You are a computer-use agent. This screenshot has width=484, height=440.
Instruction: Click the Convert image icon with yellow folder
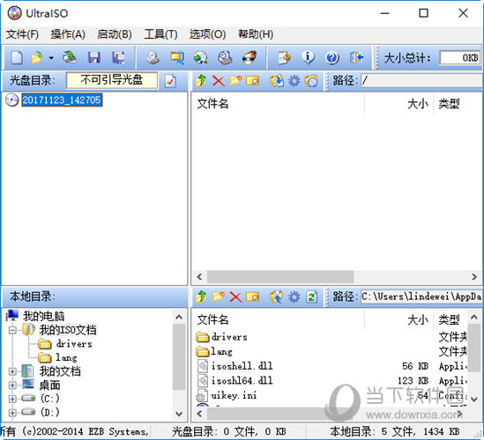(x=177, y=57)
